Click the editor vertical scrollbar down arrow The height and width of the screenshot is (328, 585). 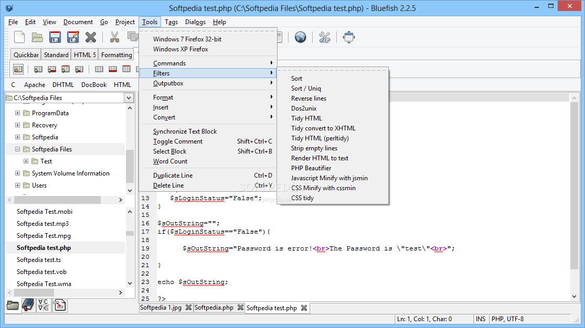[x=574, y=297]
